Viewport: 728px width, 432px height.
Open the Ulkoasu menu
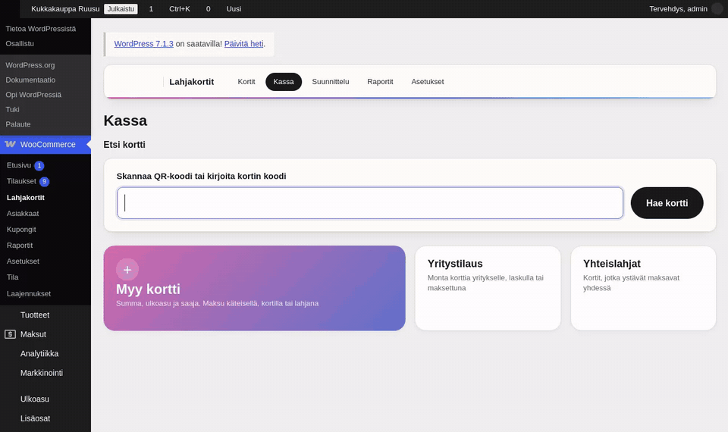(x=35, y=399)
